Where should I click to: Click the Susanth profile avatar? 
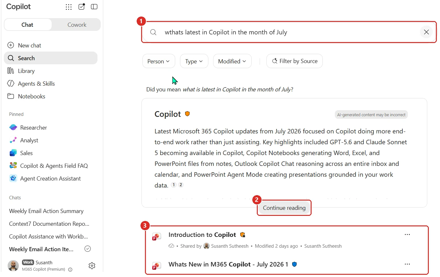click(13, 266)
